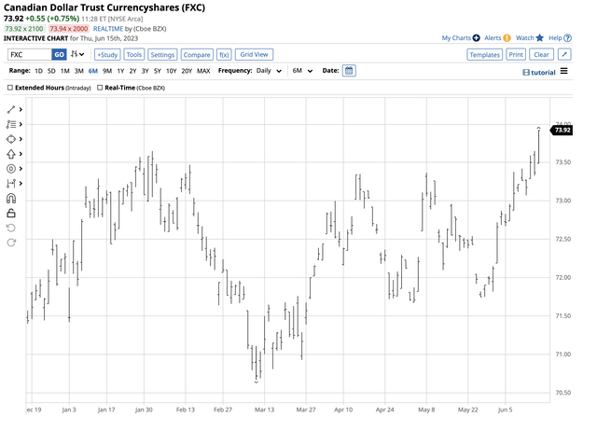Enable the Extended Hours checkbox
This screenshot has height=431, width=597.
click(10, 88)
